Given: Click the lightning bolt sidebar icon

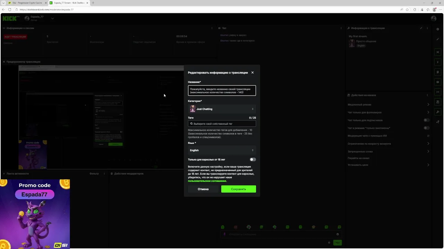Looking at the screenshot, I should coord(438,62).
